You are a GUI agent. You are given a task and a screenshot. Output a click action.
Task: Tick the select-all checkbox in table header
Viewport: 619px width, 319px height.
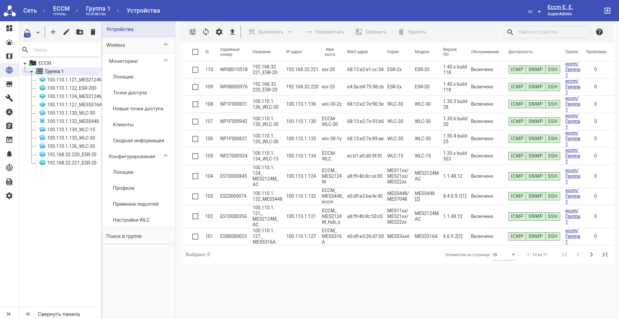pos(195,52)
